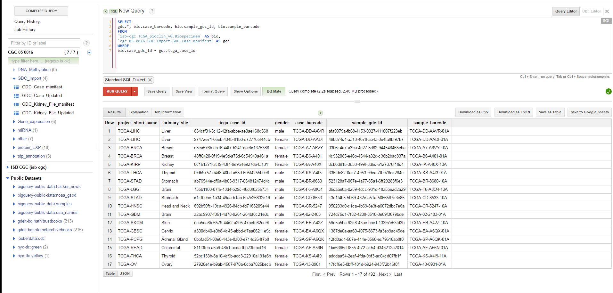The image size is (613, 293).
Task: Select the Explanation tab
Action: pyautogui.click(x=138, y=112)
